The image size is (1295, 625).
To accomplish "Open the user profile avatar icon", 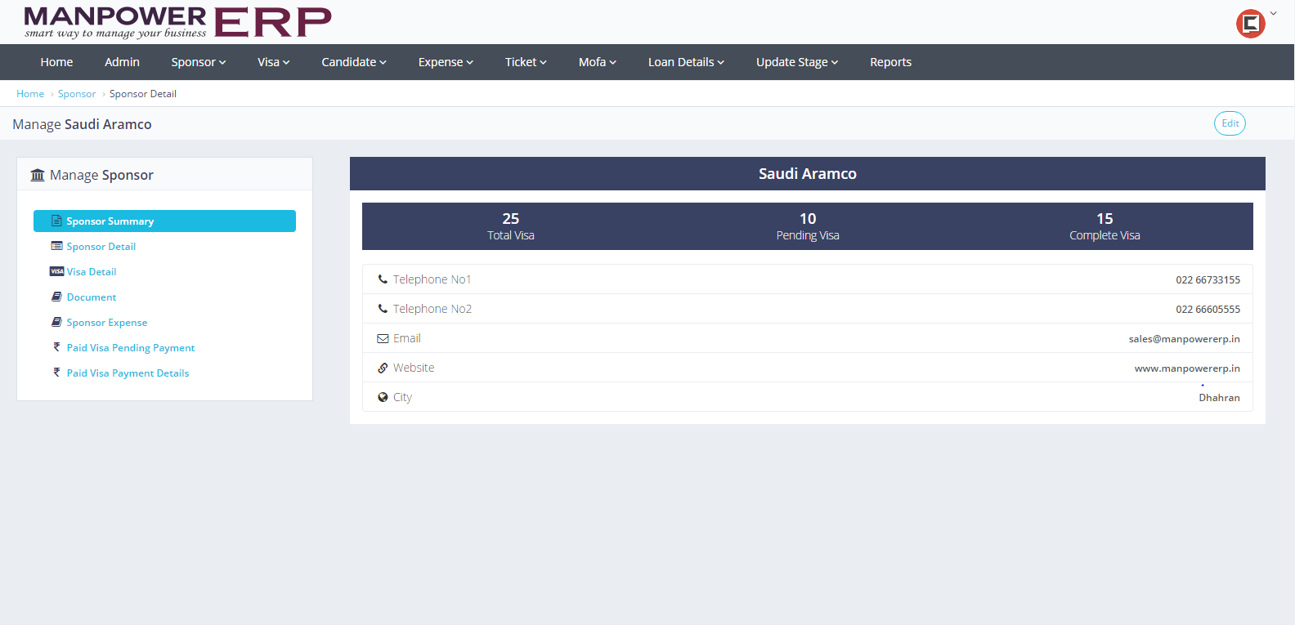I will 1250,24.
